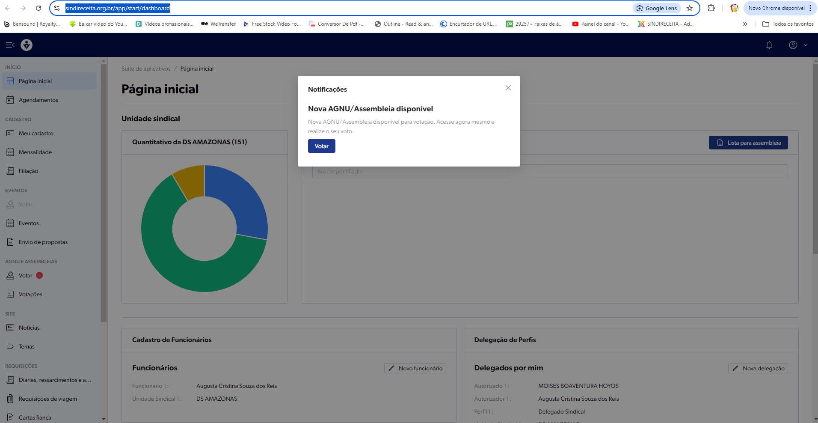The height and width of the screenshot is (423, 818).
Task: Click the Requisições de viagem luggage icon
Action: coord(10,399)
